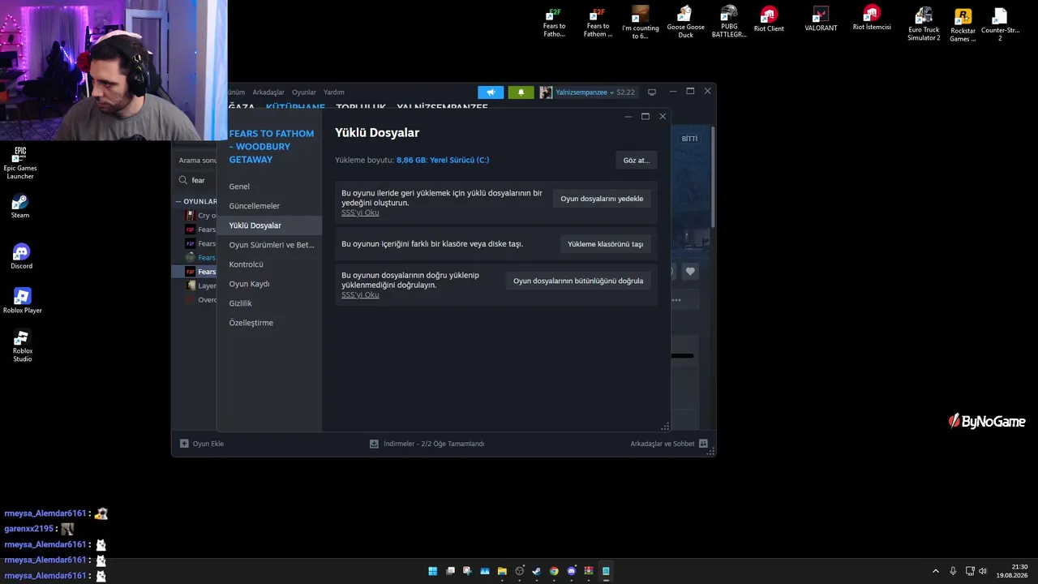Show hidden system tray icons

click(935, 571)
